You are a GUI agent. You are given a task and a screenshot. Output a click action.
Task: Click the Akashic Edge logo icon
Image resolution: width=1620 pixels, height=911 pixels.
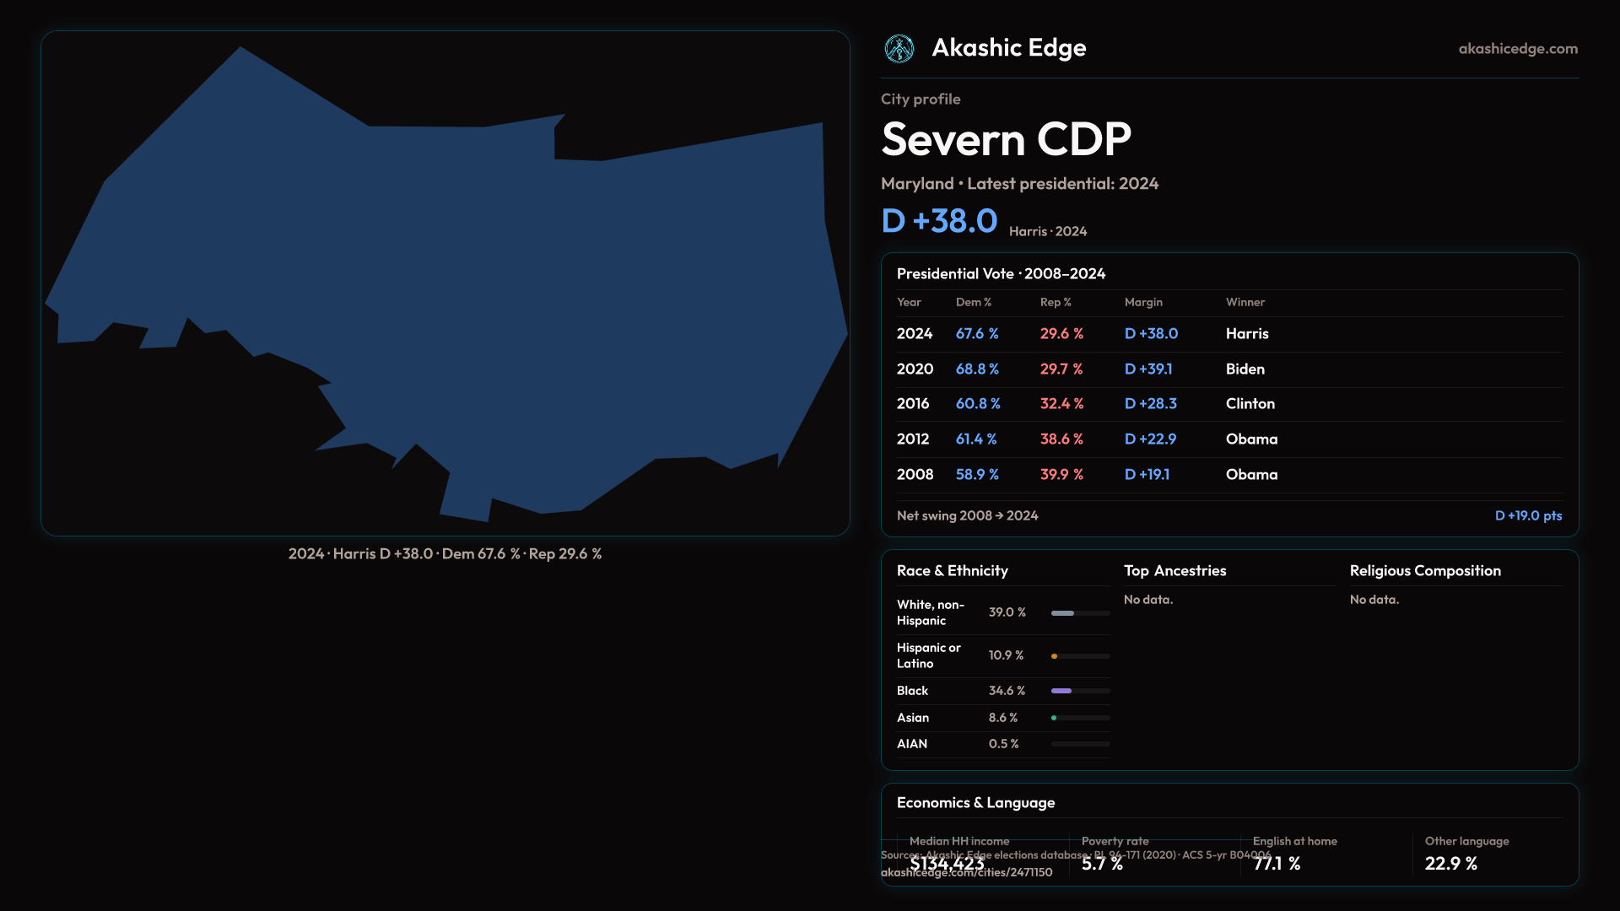[x=899, y=49]
